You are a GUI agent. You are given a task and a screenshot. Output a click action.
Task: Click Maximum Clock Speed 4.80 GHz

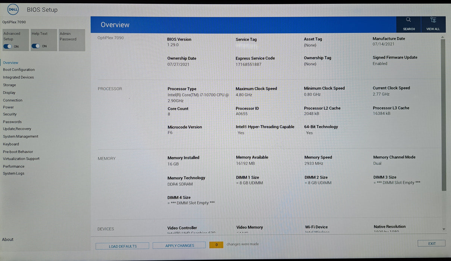[244, 95]
